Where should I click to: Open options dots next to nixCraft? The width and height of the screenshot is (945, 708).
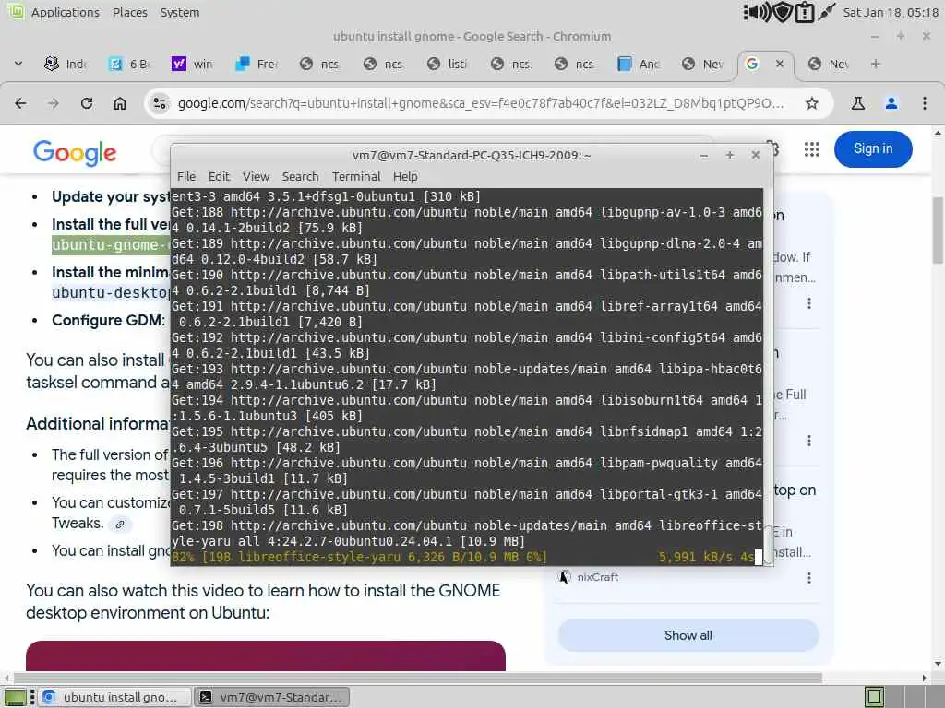[x=808, y=578]
